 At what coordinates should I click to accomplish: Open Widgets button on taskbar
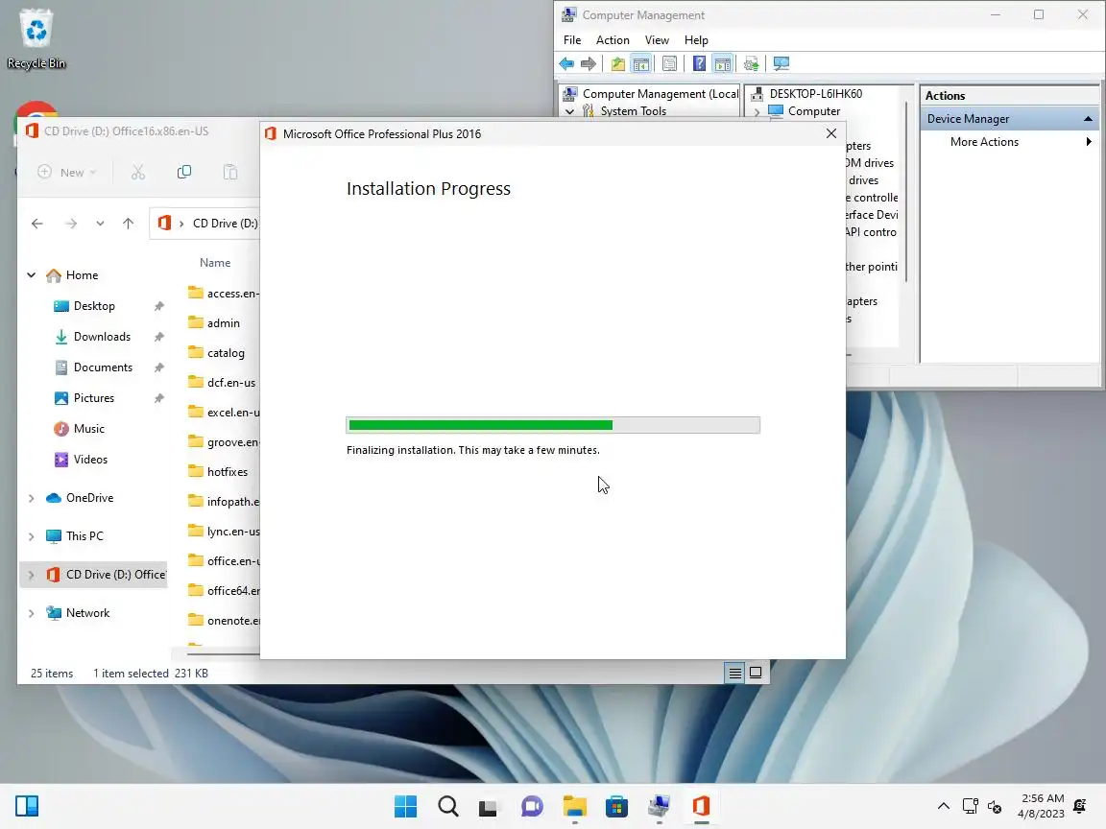point(27,806)
